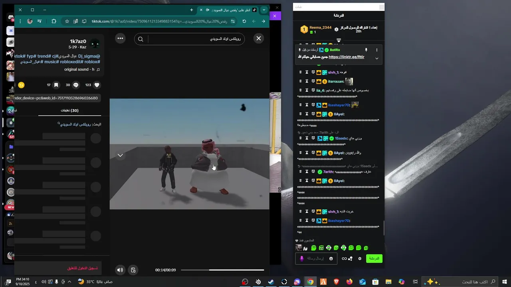511x287 pixels.
Task: Open Steam from the taskbar
Action: 271,282
